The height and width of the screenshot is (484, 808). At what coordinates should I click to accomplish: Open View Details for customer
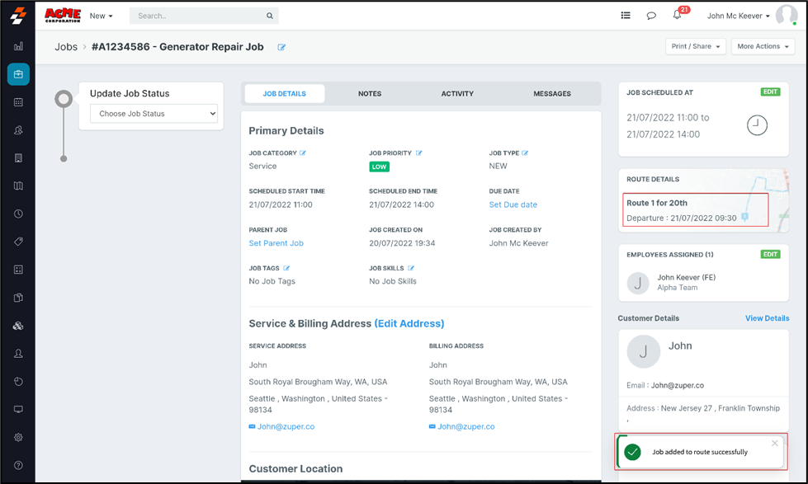pyautogui.click(x=767, y=318)
